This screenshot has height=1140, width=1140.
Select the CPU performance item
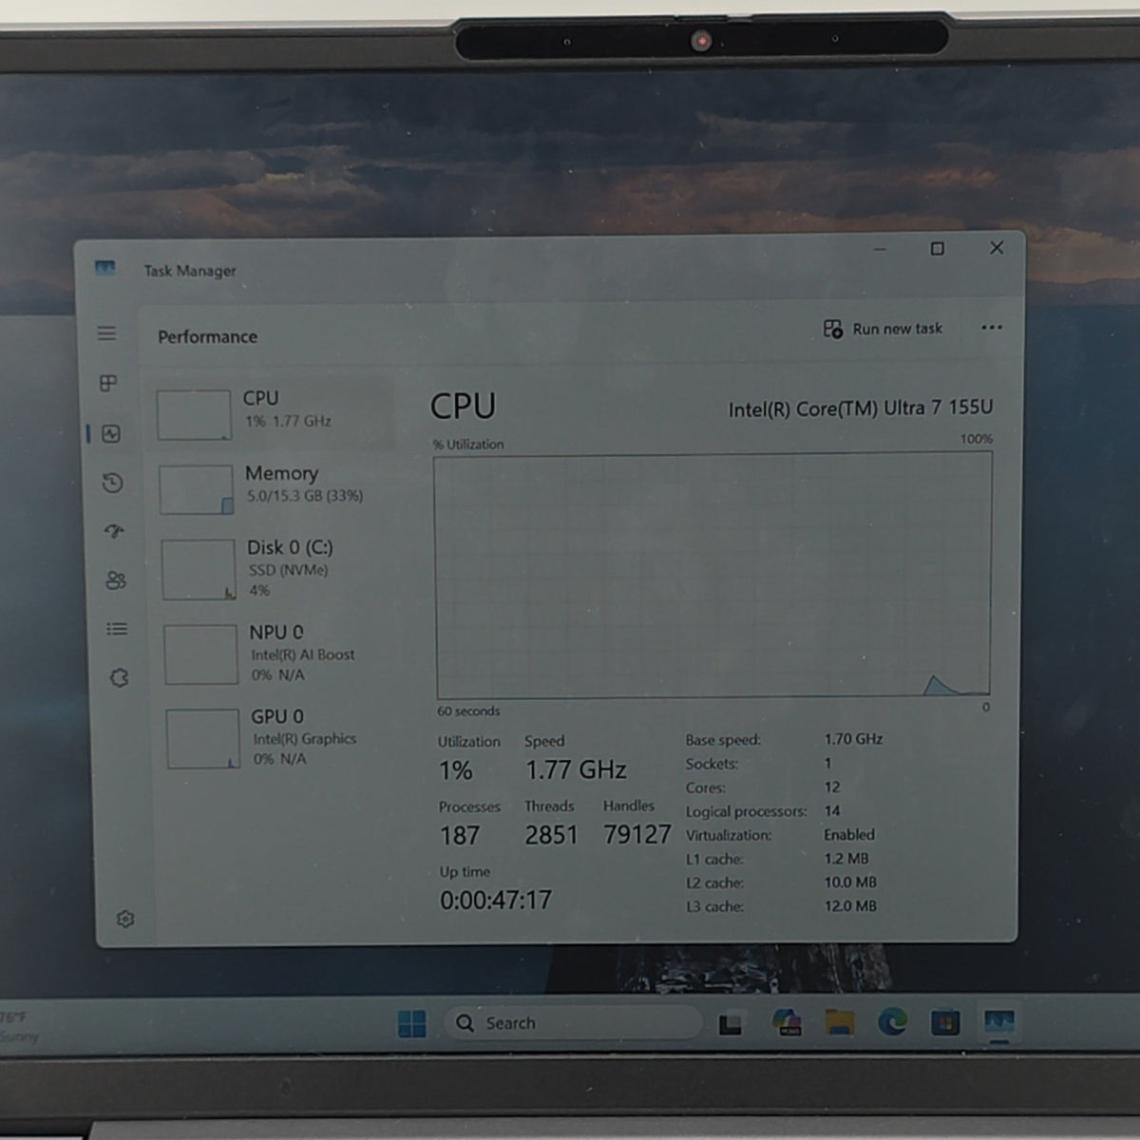(275, 412)
